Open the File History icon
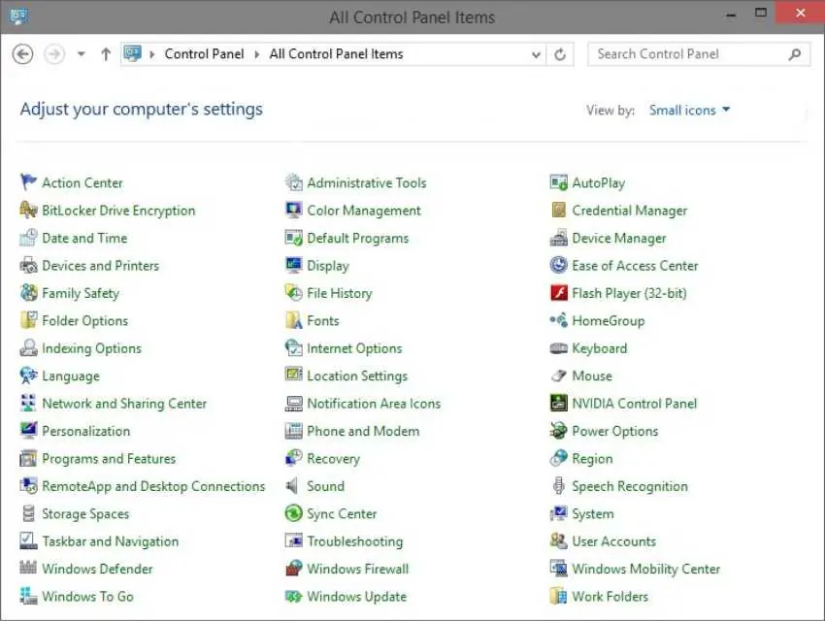The height and width of the screenshot is (621, 825). [x=293, y=293]
